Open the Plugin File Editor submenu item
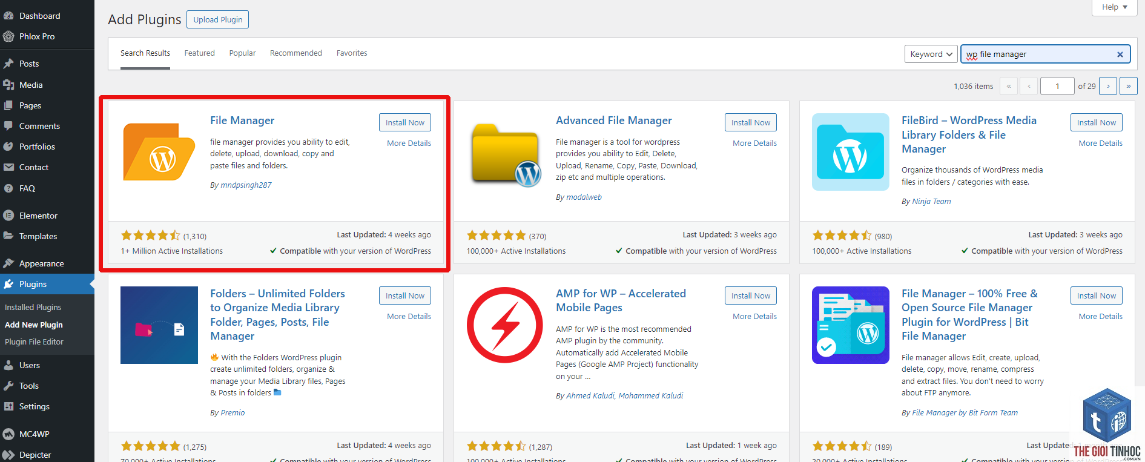 coord(34,342)
